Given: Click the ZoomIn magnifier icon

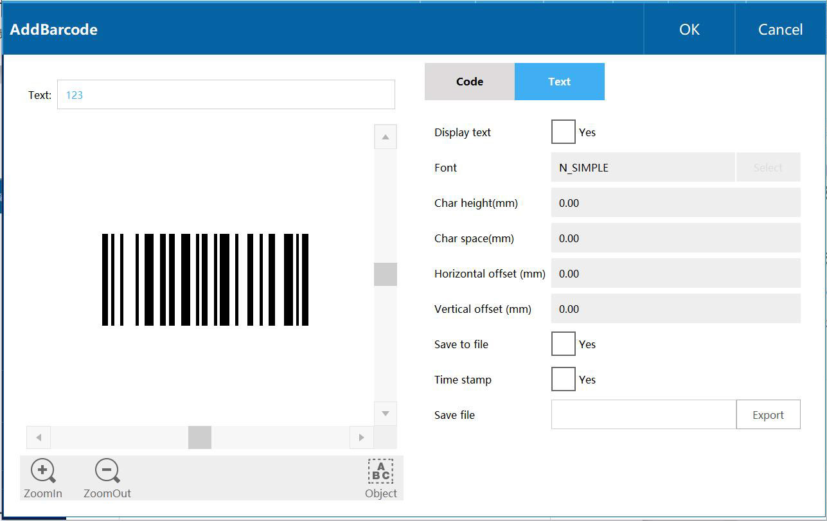Looking at the screenshot, I should [43, 472].
